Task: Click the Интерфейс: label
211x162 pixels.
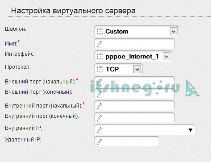Action: (20, 54)
